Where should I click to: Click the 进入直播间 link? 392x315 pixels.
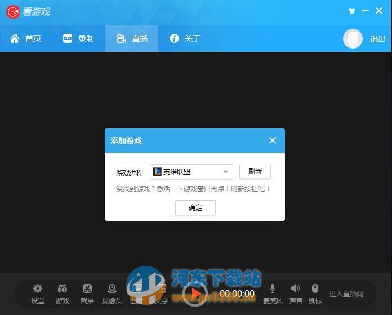click(x=346, y=294)
